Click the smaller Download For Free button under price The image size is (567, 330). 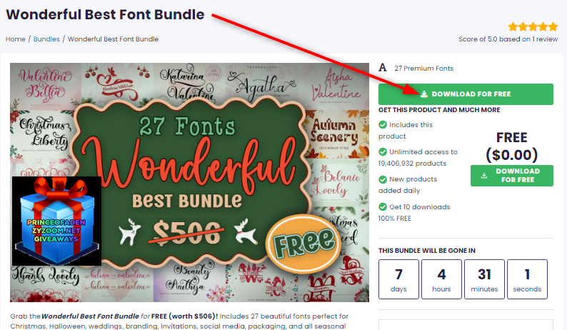[x=512, y=176]
